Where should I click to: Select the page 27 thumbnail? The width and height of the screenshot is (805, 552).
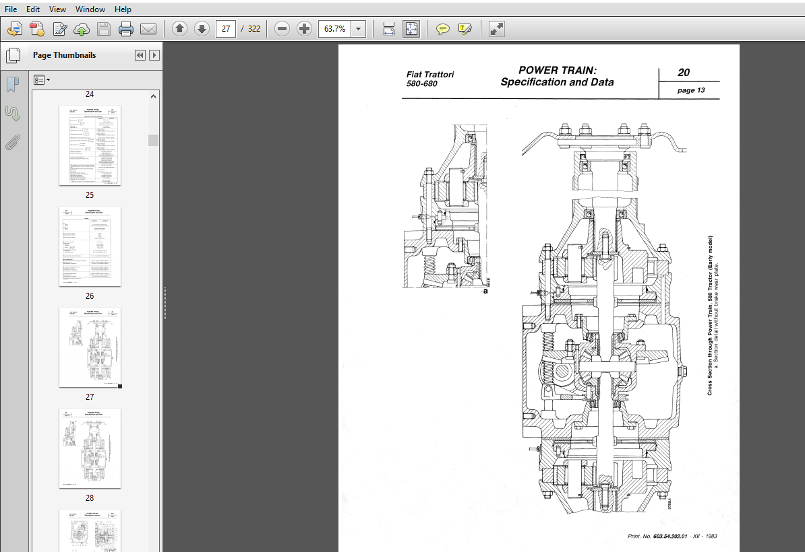[90, 347]
